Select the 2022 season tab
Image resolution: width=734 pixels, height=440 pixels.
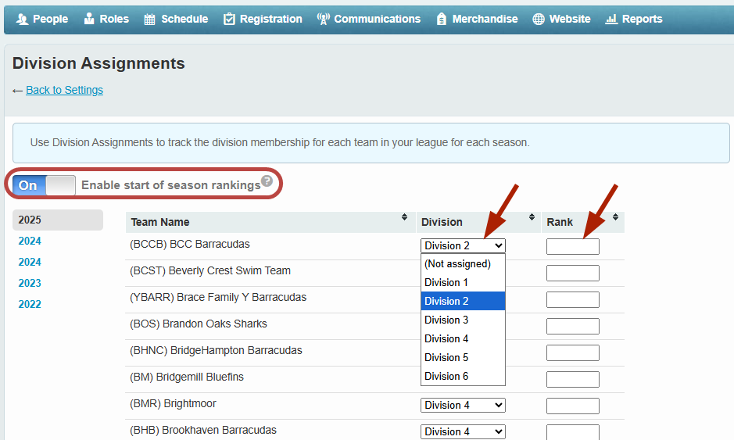[x=30, y=304]
